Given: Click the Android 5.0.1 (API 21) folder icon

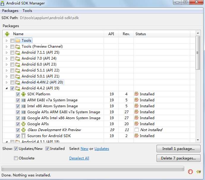Looking at the screenshot, I should click(18, 76).
